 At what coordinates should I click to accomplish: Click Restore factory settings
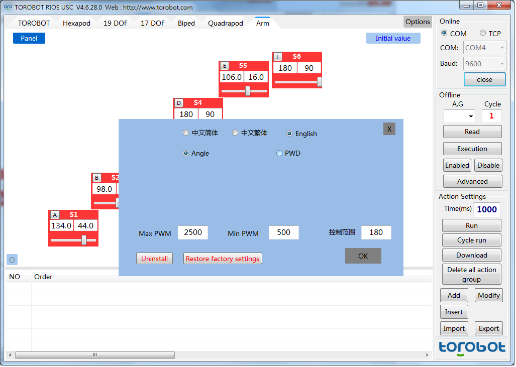coord(223,259)
